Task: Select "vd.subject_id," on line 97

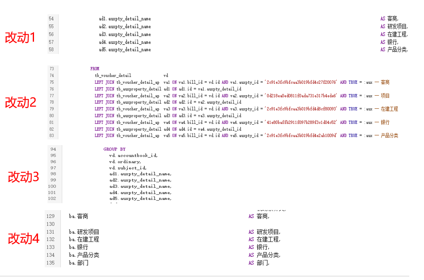Action: (128, 168)
